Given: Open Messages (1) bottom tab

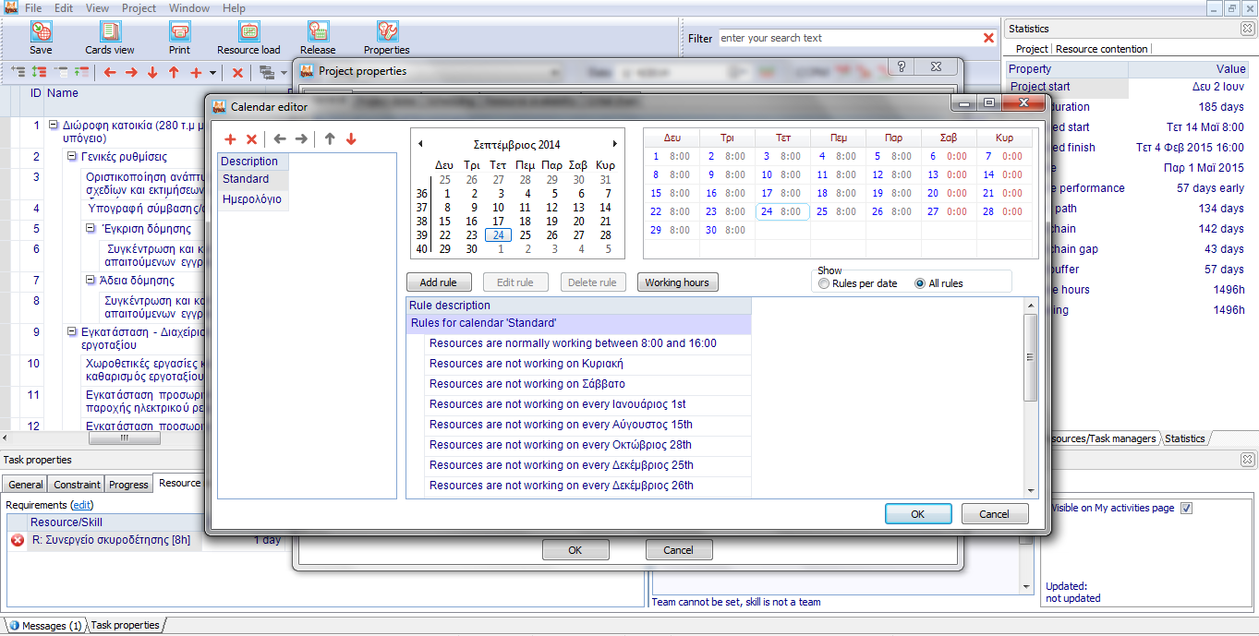Looking at the screenshot, I should (x=45, y=625).
